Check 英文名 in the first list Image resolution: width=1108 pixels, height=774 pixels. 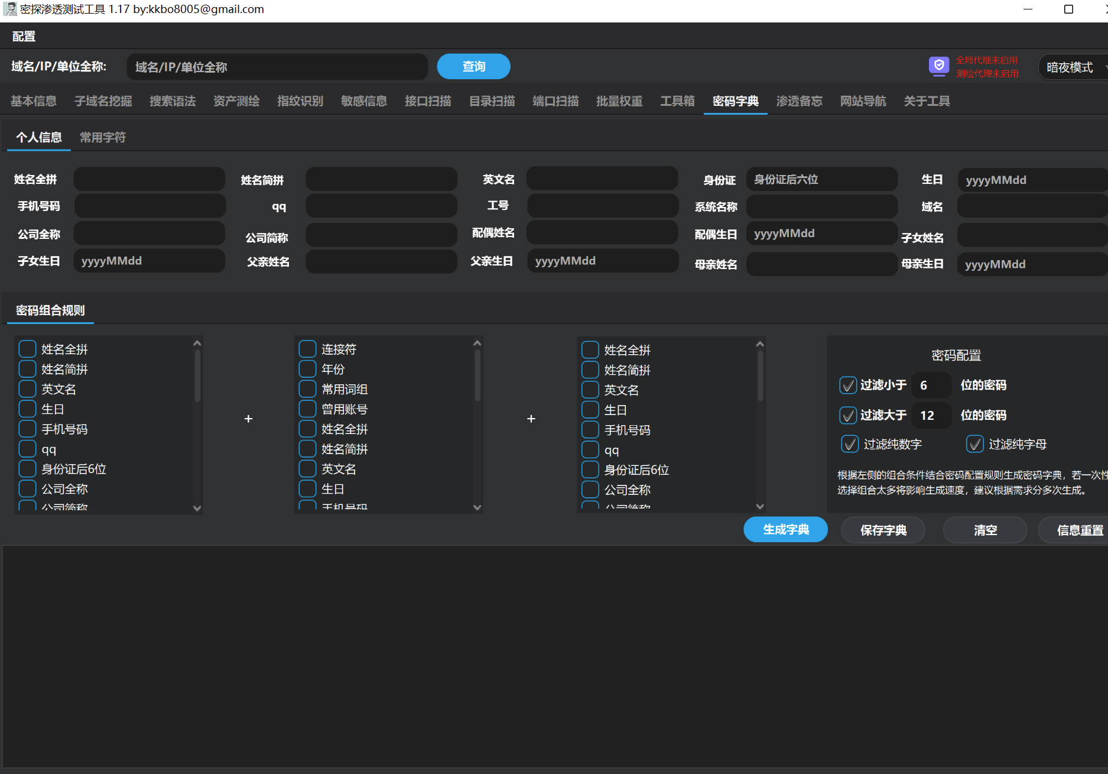27,389
